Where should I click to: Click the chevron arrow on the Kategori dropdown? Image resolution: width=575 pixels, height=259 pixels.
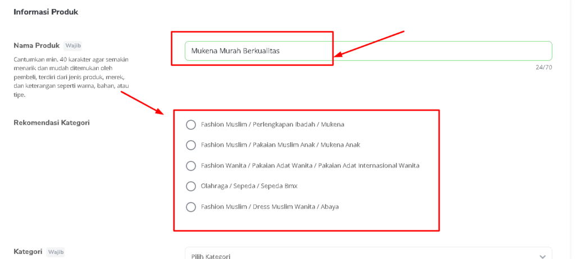[x=542, y=256]
